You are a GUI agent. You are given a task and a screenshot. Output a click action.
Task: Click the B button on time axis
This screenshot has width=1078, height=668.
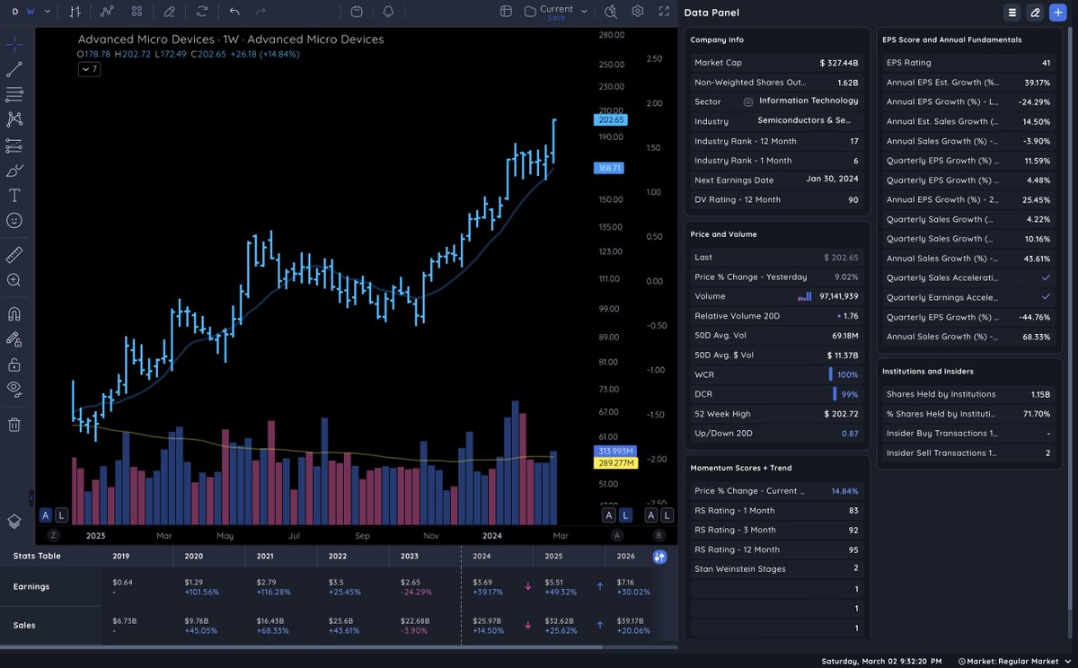coord(658,535)
